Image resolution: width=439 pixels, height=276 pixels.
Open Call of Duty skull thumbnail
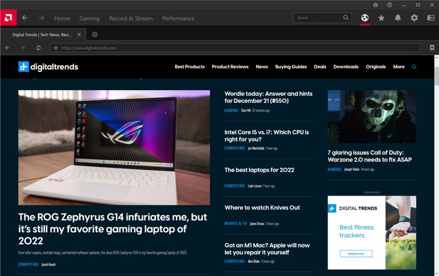coord(372,116)
